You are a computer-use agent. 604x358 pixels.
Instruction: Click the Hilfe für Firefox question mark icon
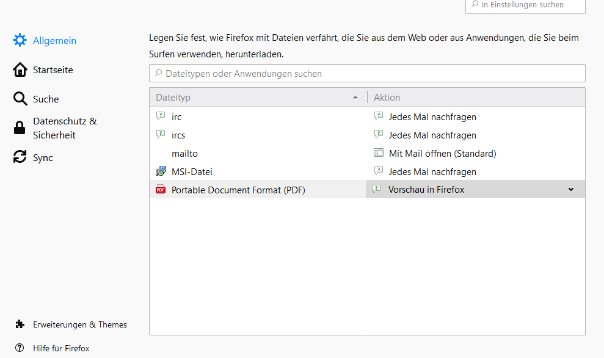tap(20, 348)
